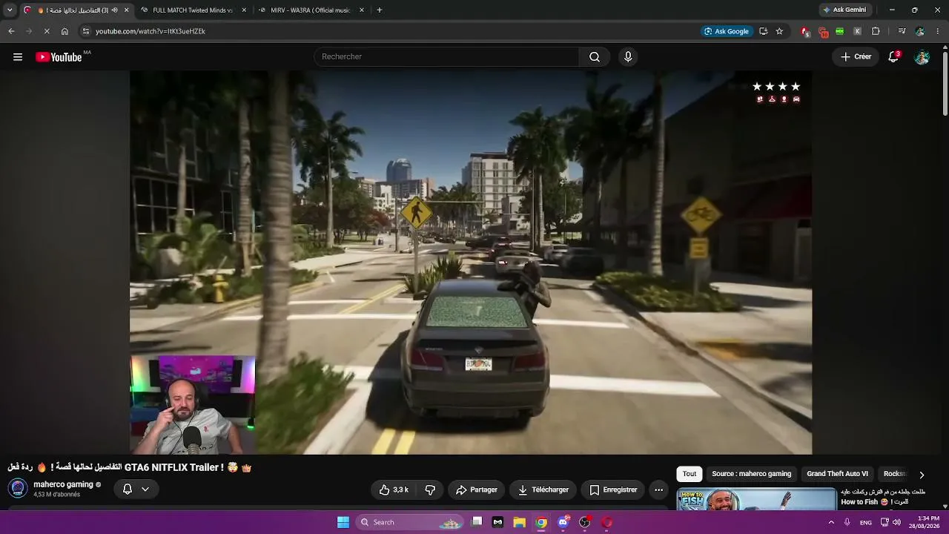
Task: View site information icon in address bar
Action: (86, 31)
